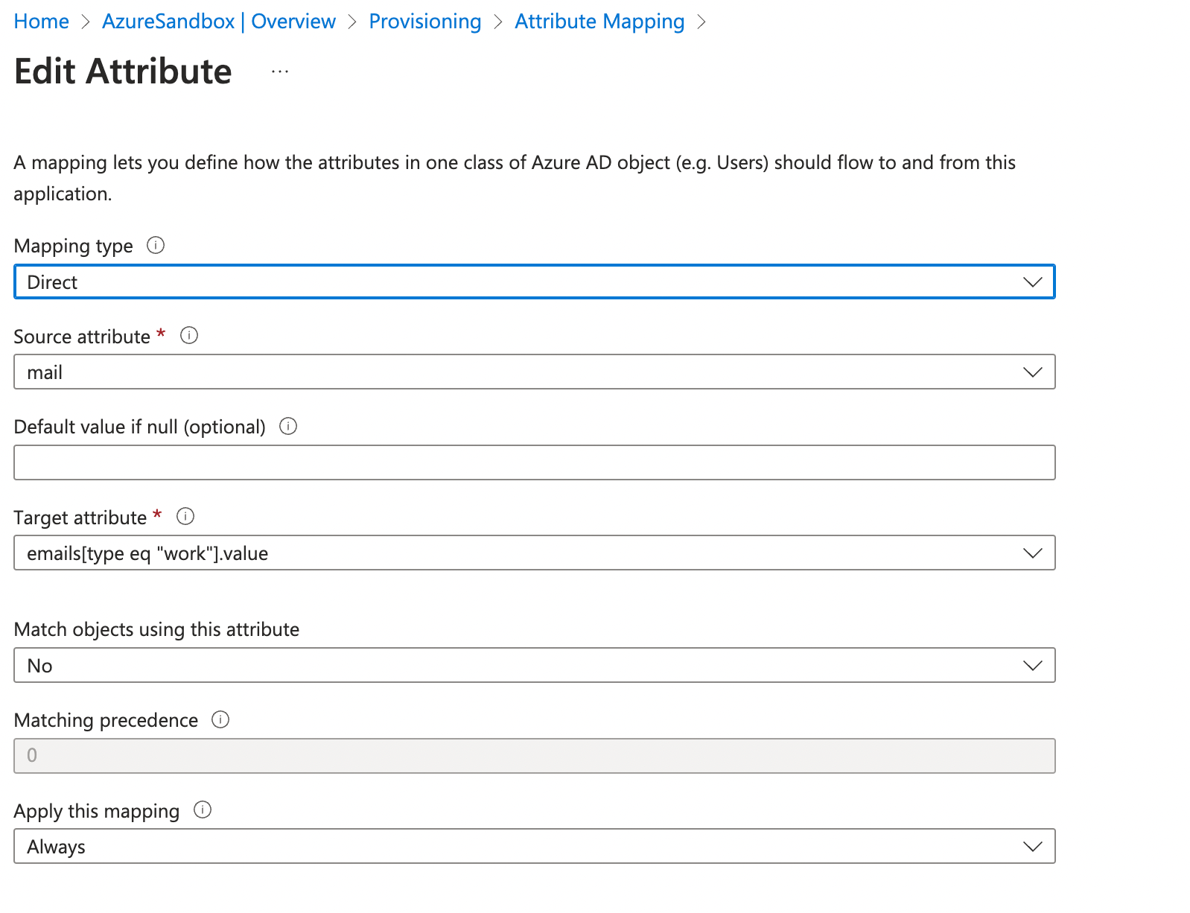Click the Matching precedence input field

click(x=534, y=756)
